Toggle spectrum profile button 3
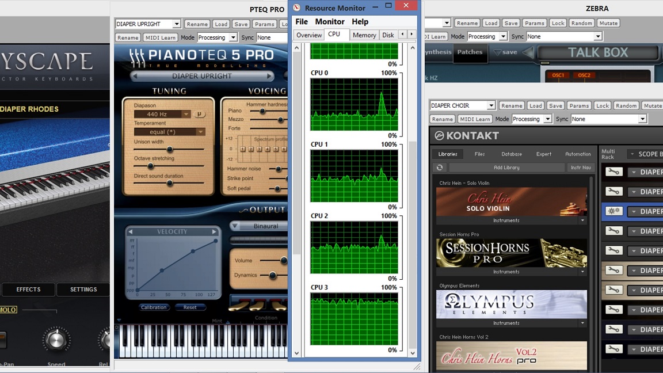The image size is (663, 373). click(258, 149)
